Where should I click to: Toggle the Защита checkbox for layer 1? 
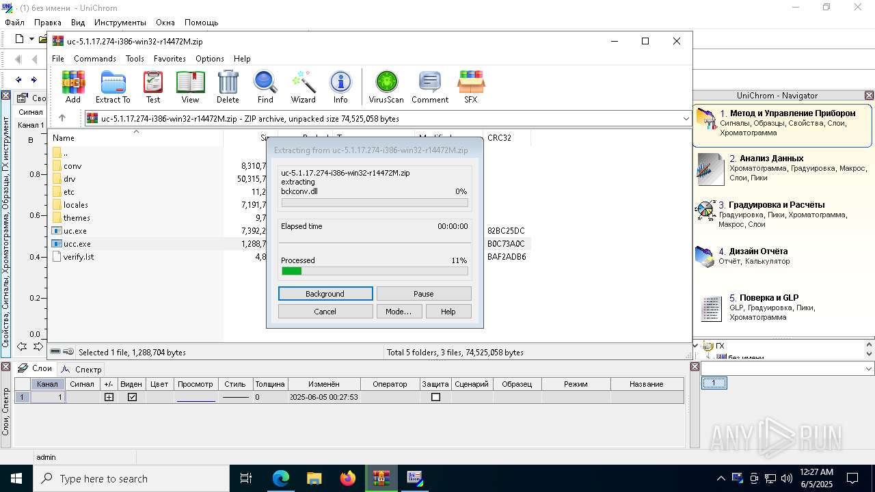[435, 397]
